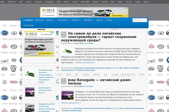Screen dimensions: 169x112
Task: Open Другие in the top brand bar
Action: pos(146,2)
